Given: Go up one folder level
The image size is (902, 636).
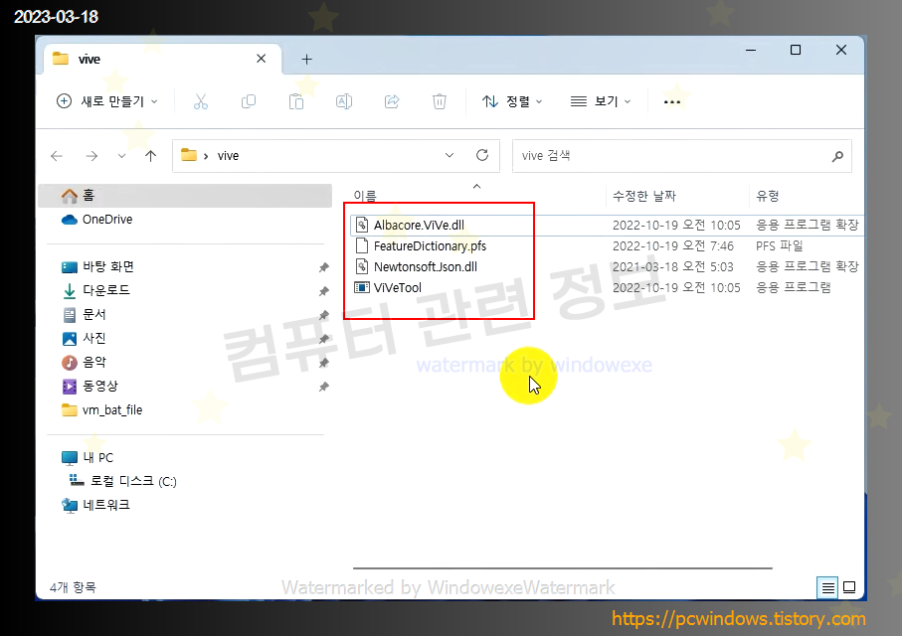Looking at the screenshot, I should coord(151,156).
